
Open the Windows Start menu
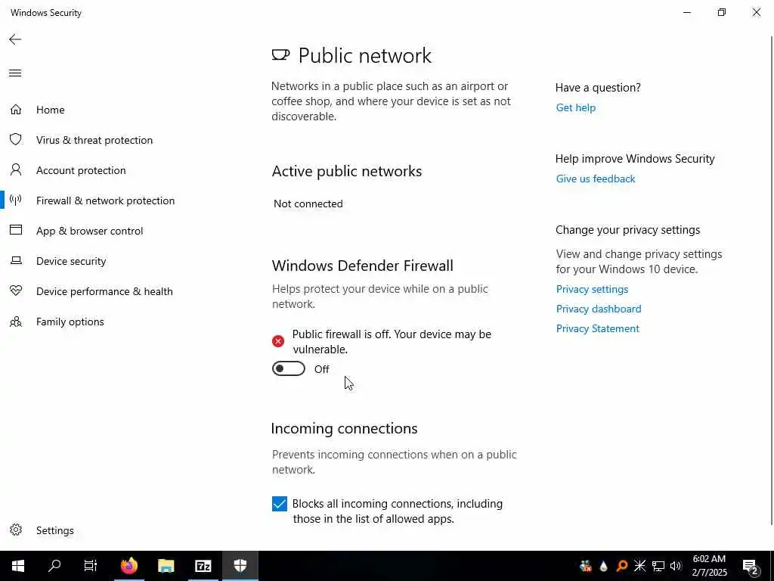pyautogui.click(x=18, y=566)
